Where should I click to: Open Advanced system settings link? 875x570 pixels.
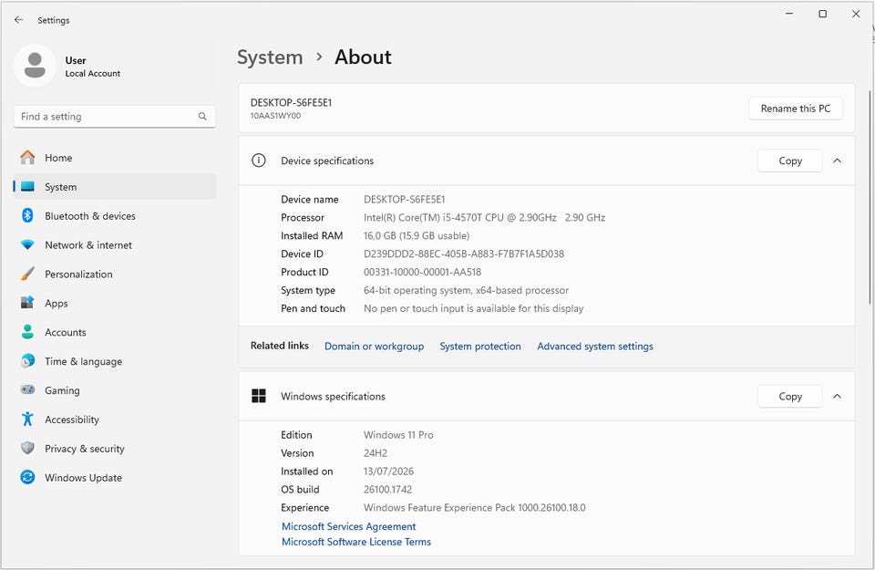click(595, 347)
